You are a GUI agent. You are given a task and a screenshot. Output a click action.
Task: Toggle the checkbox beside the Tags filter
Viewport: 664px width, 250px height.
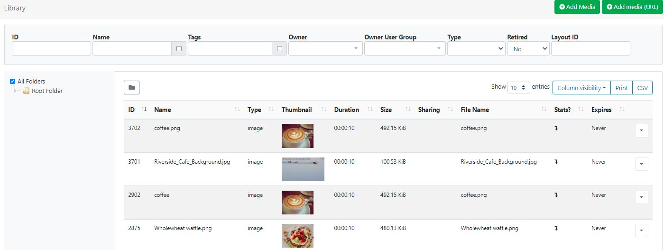point(279,48)
